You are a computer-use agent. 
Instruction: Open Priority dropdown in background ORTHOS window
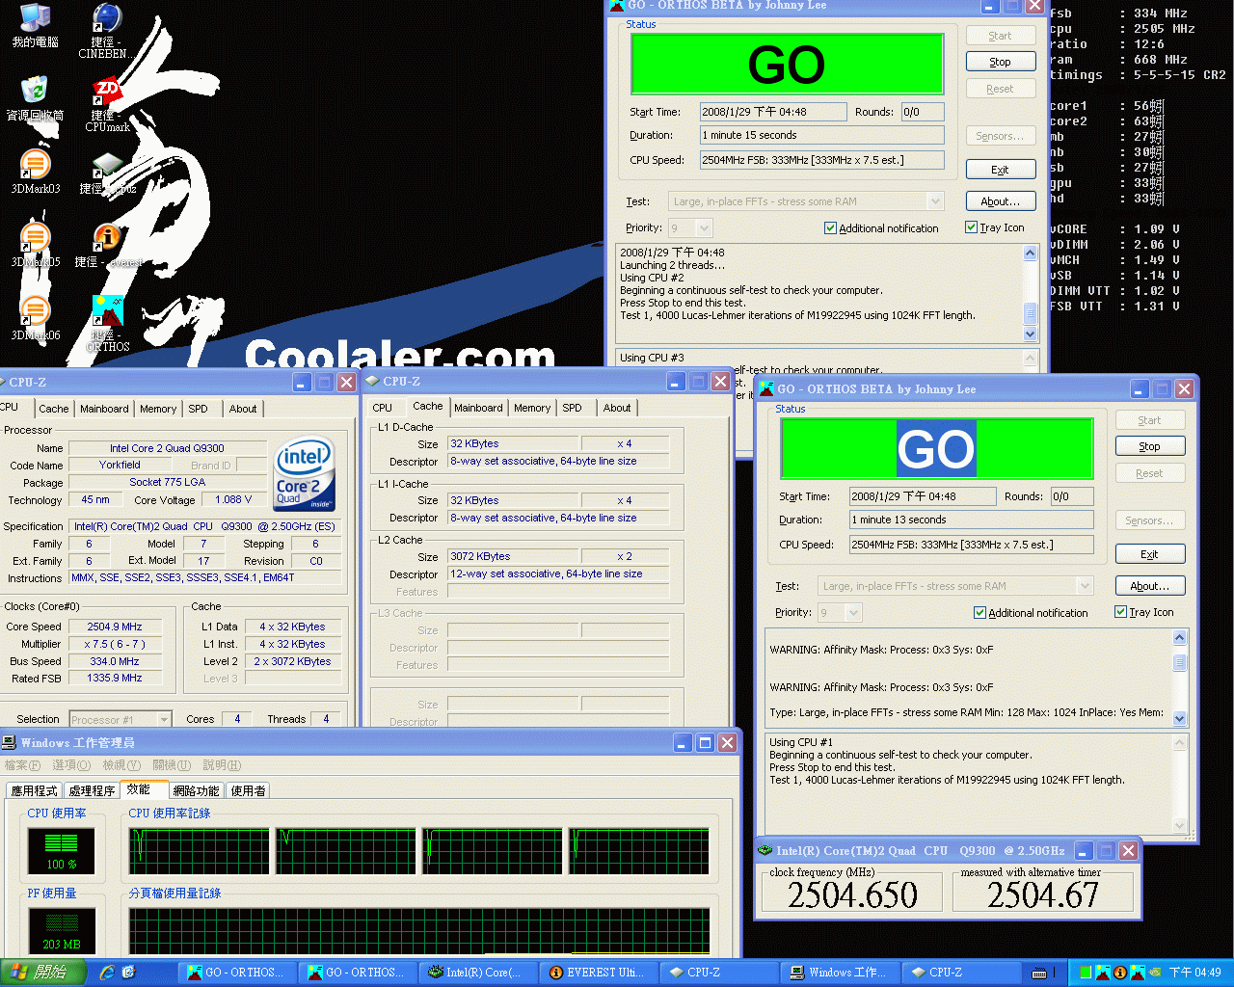(704, 227)
